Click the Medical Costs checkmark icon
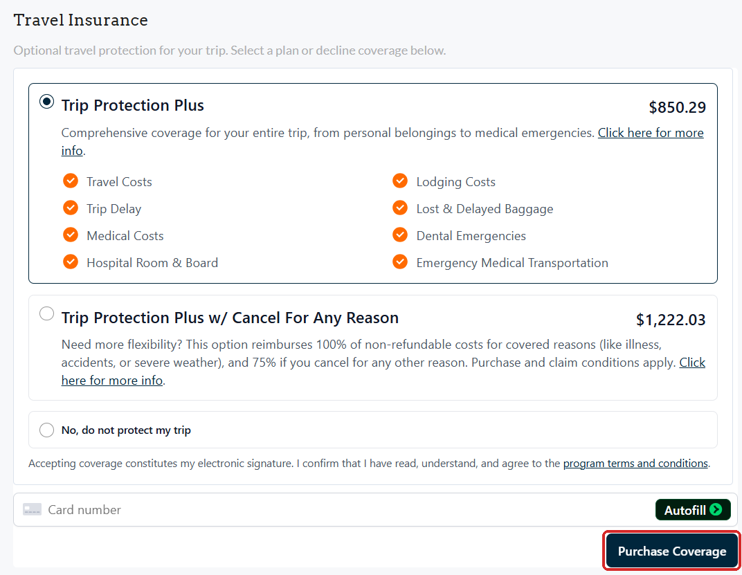Image resolution: width=742 pixels, height=575 pixels. (x=71, y=235)
